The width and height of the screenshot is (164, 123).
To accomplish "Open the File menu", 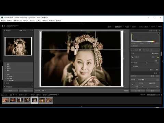I will pos(3,20).
